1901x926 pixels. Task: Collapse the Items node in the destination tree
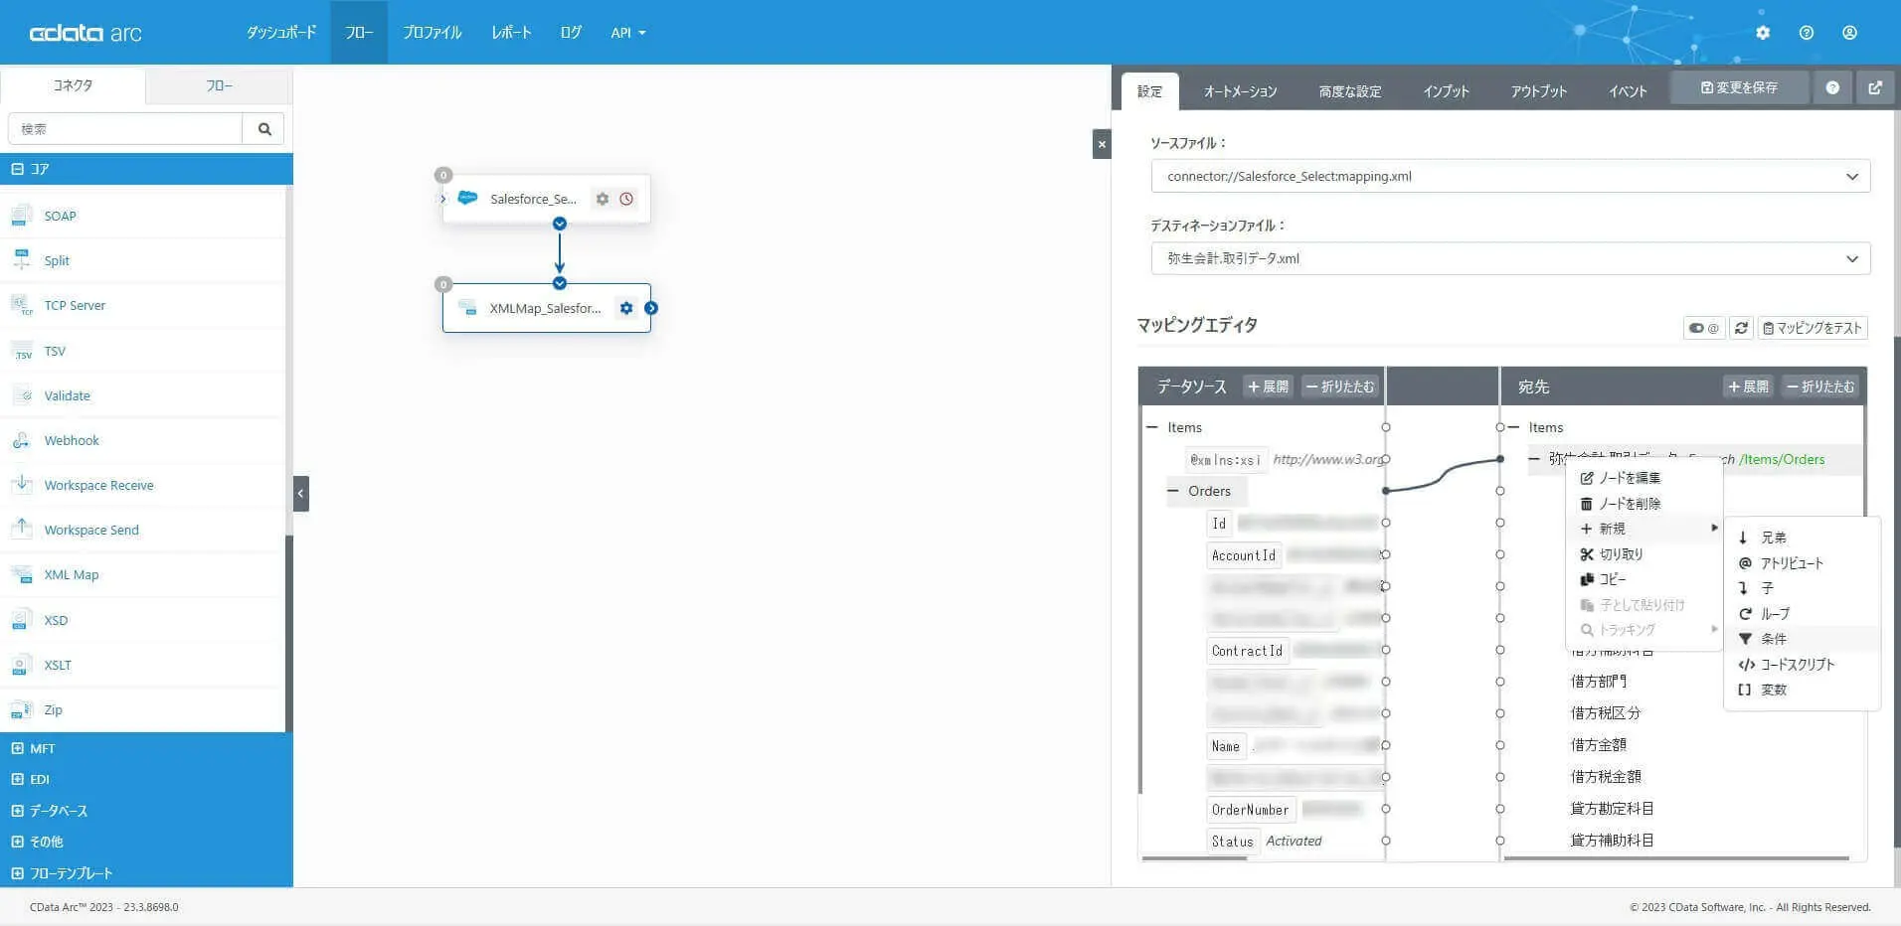(x=1513, y=427)
